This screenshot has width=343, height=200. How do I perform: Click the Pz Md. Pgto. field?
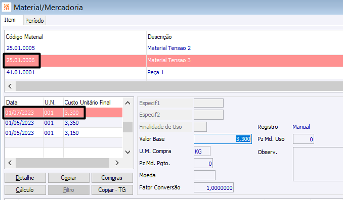pyautogui.click(x=203, y=163)
